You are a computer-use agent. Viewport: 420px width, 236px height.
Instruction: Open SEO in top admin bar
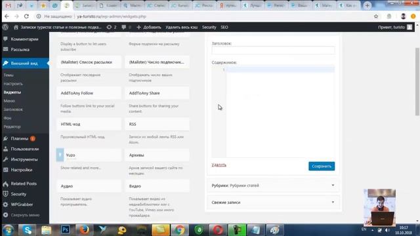[x=224, y=27]
